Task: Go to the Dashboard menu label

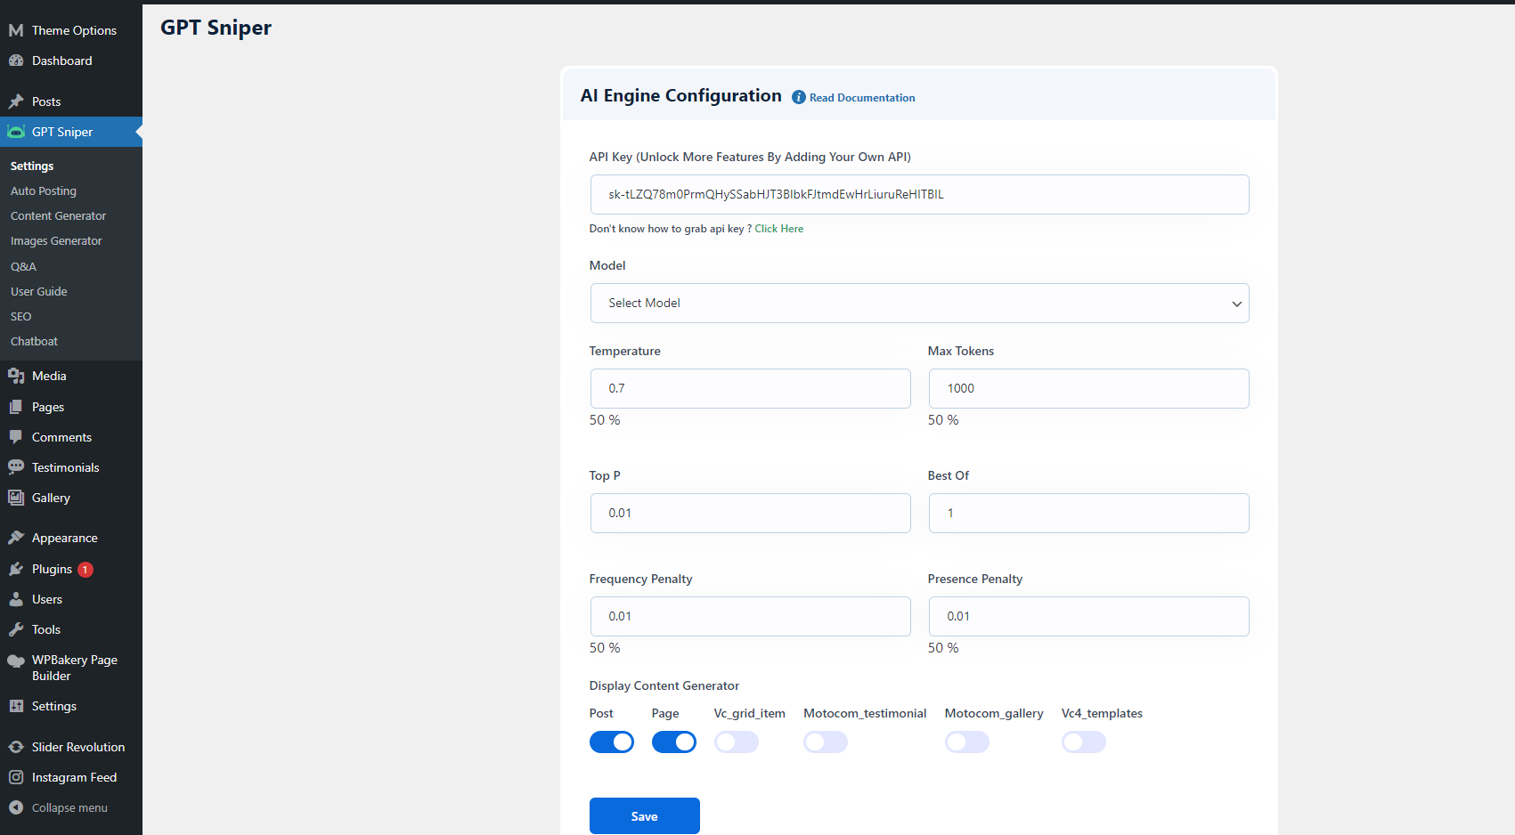Action: click(x=61, y=61)
